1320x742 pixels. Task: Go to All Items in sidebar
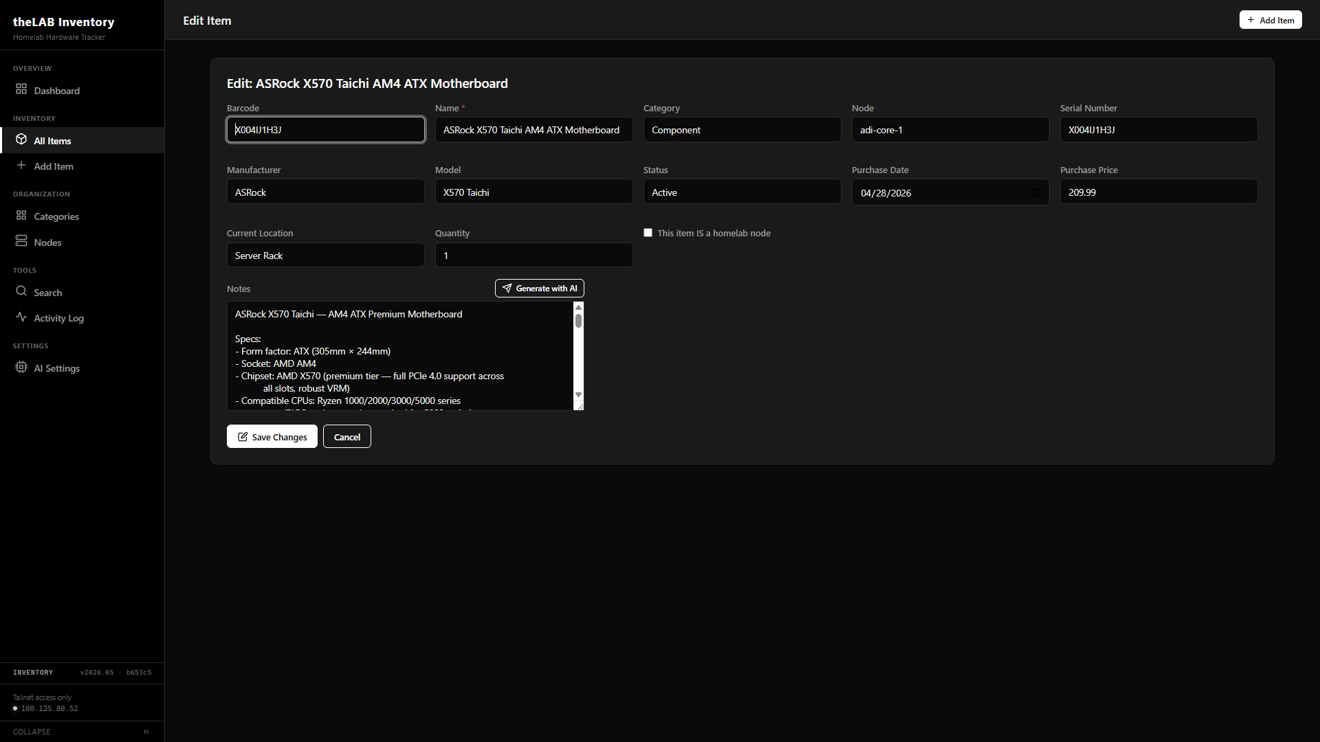tap(82, 140)
